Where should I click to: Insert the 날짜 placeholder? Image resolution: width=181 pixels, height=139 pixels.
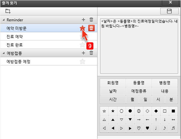pos(113,91)
